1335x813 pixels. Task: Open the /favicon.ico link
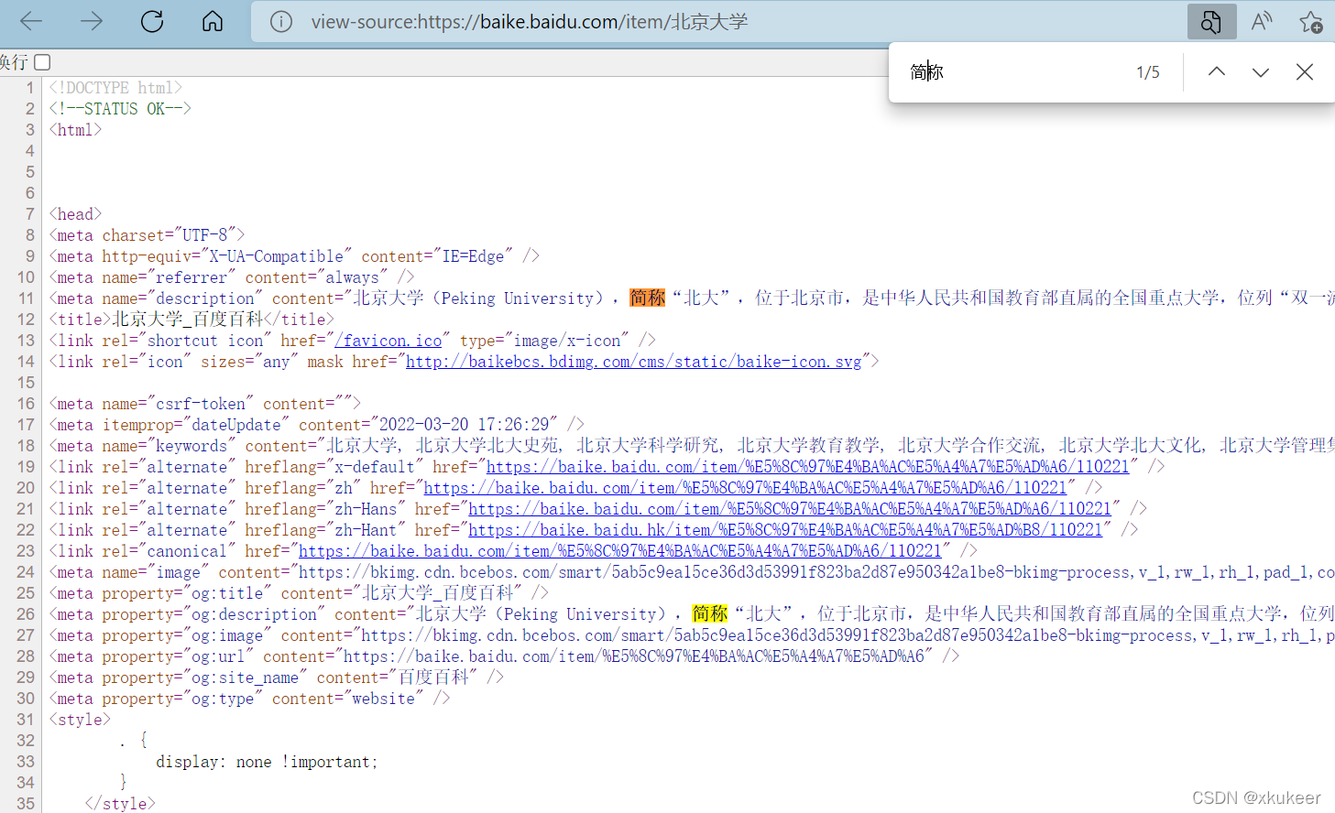coord(388,341)
